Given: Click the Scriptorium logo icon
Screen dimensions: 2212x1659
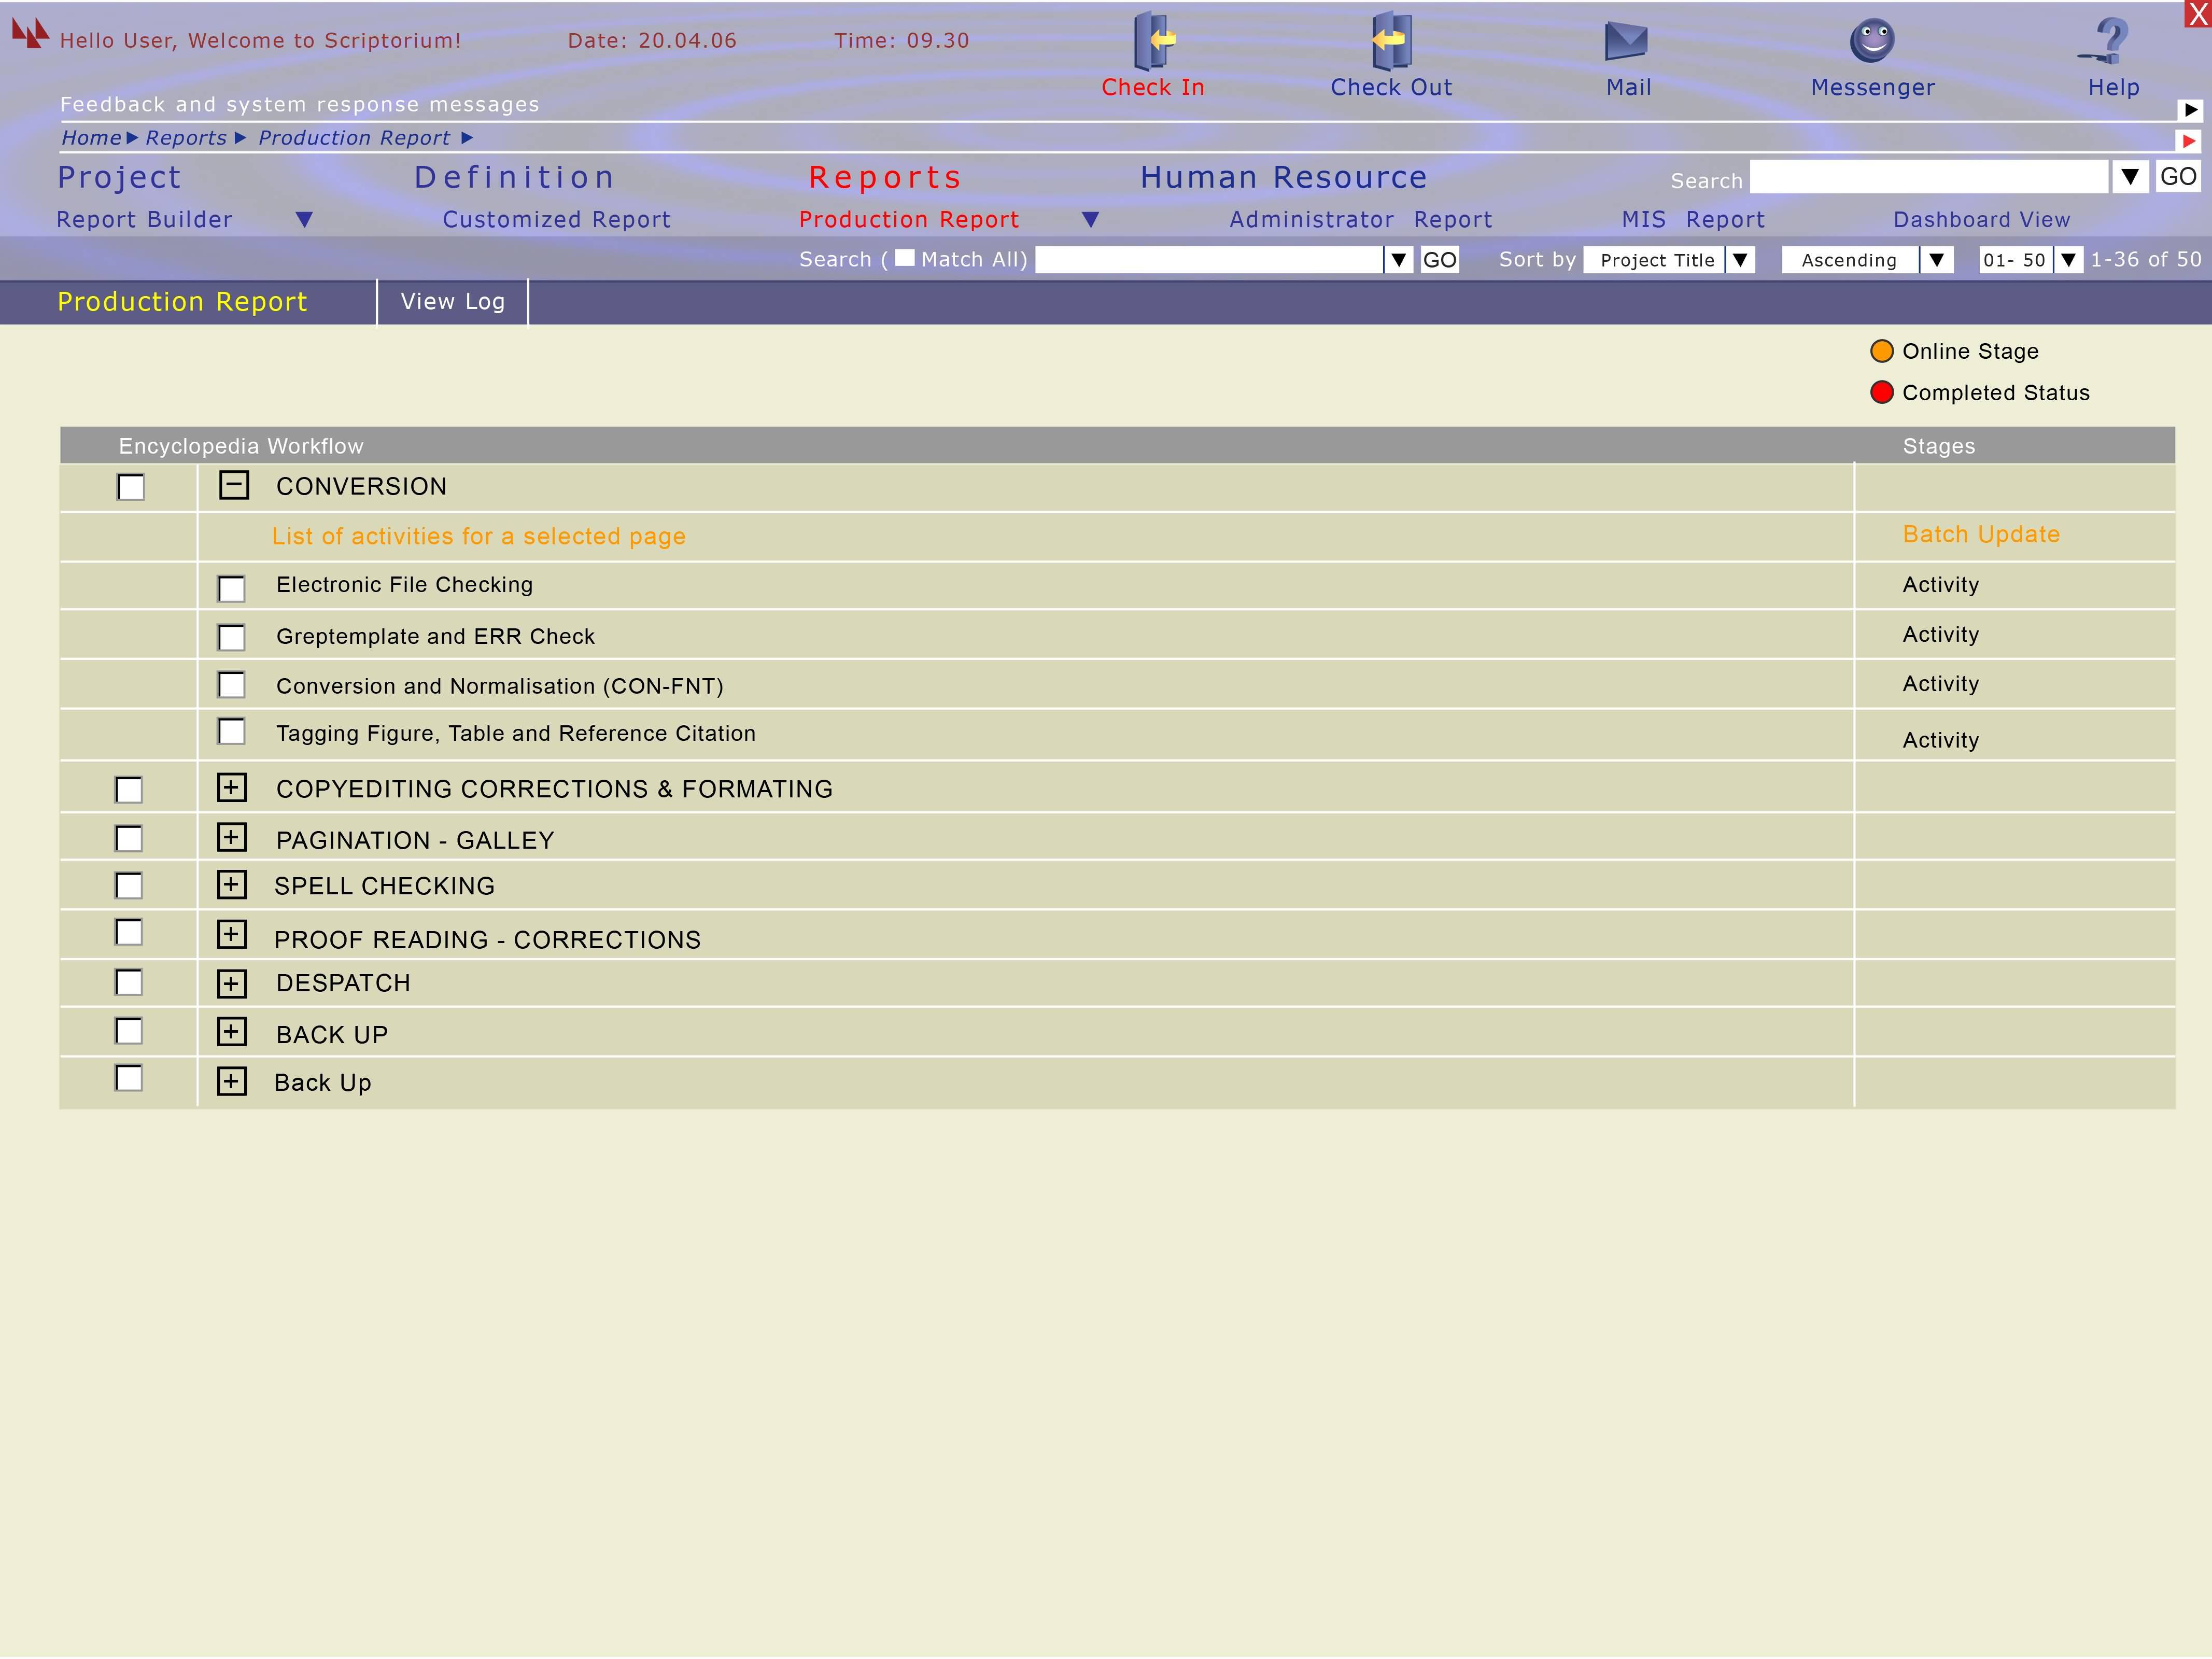Looking at the screenshot, I should pyautogui.click(x=30, y=33).
